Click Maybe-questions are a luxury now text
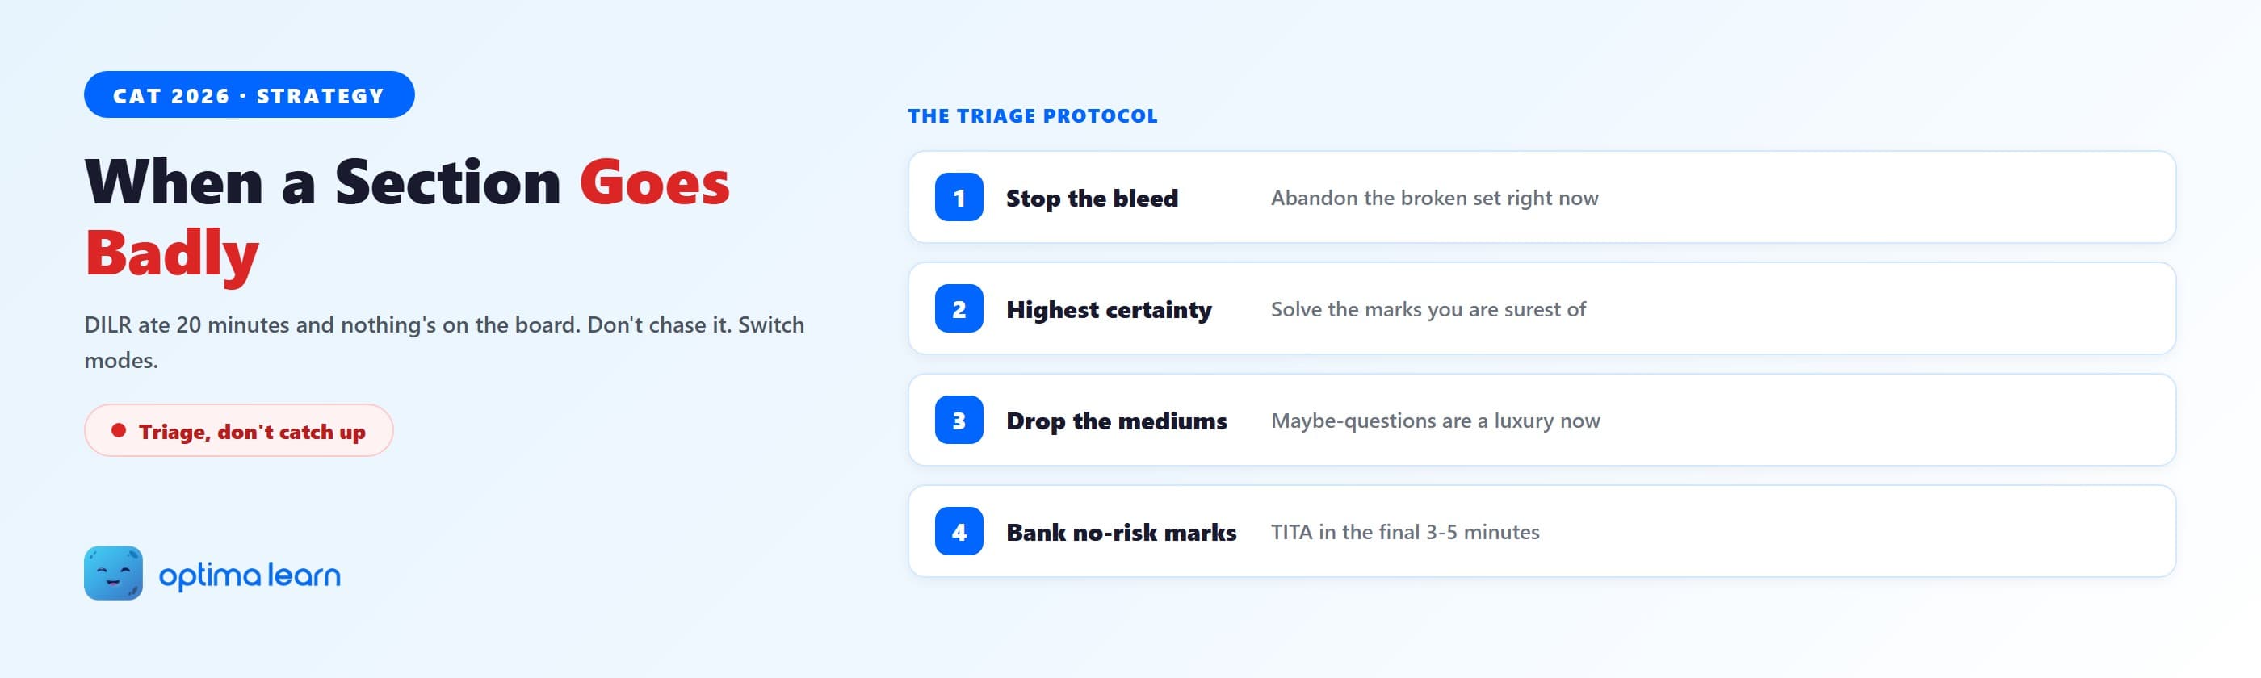 pyautogui.click(x=1435, y=421)
